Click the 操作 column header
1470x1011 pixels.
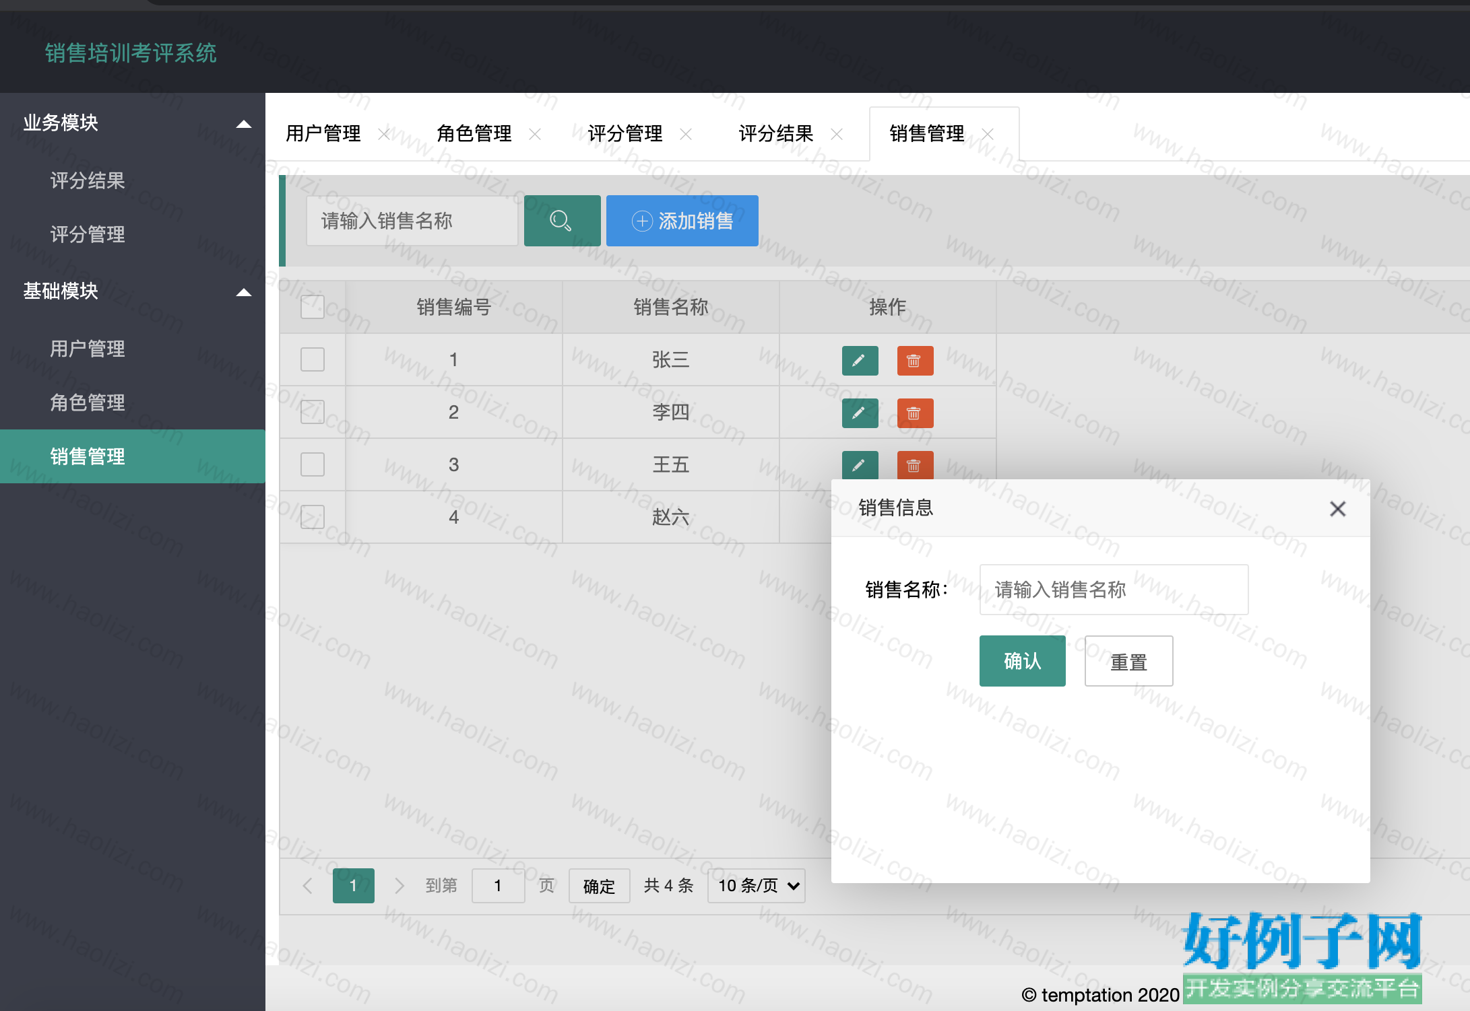(888, 307)
